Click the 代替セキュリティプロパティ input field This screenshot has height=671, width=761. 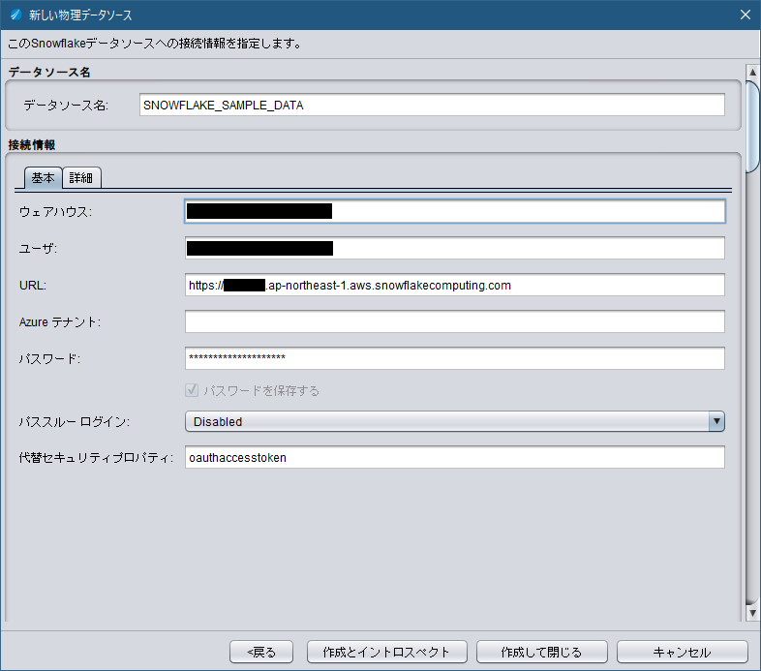pos(455,457)
